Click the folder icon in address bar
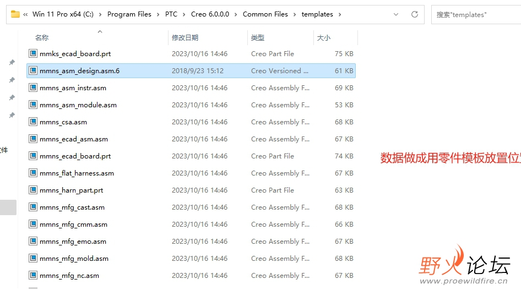The height and width of the screenshot is (290, 521). tap(15, 14)
